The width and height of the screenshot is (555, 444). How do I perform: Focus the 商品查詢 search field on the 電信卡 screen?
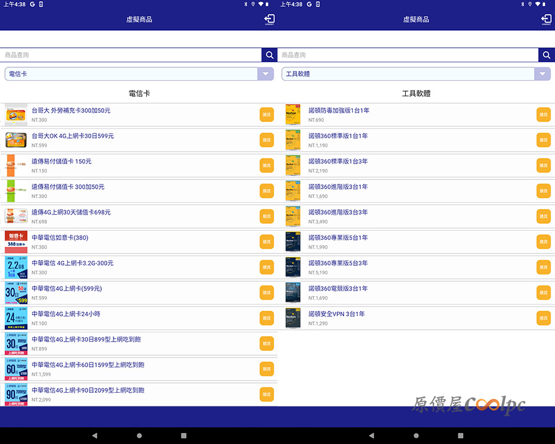pyautogui.click(x=131, y=55)
